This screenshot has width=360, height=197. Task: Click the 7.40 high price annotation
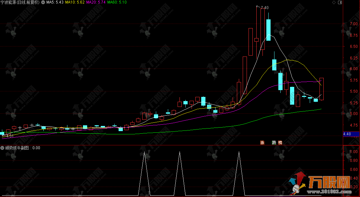click(x=264, y=7)
